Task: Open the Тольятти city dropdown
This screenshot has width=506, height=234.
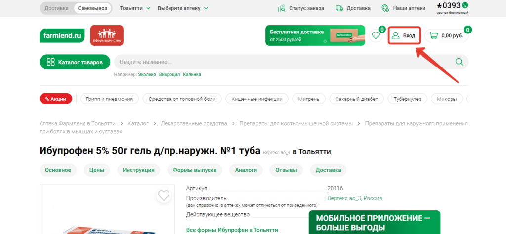Action: (135, 8)
